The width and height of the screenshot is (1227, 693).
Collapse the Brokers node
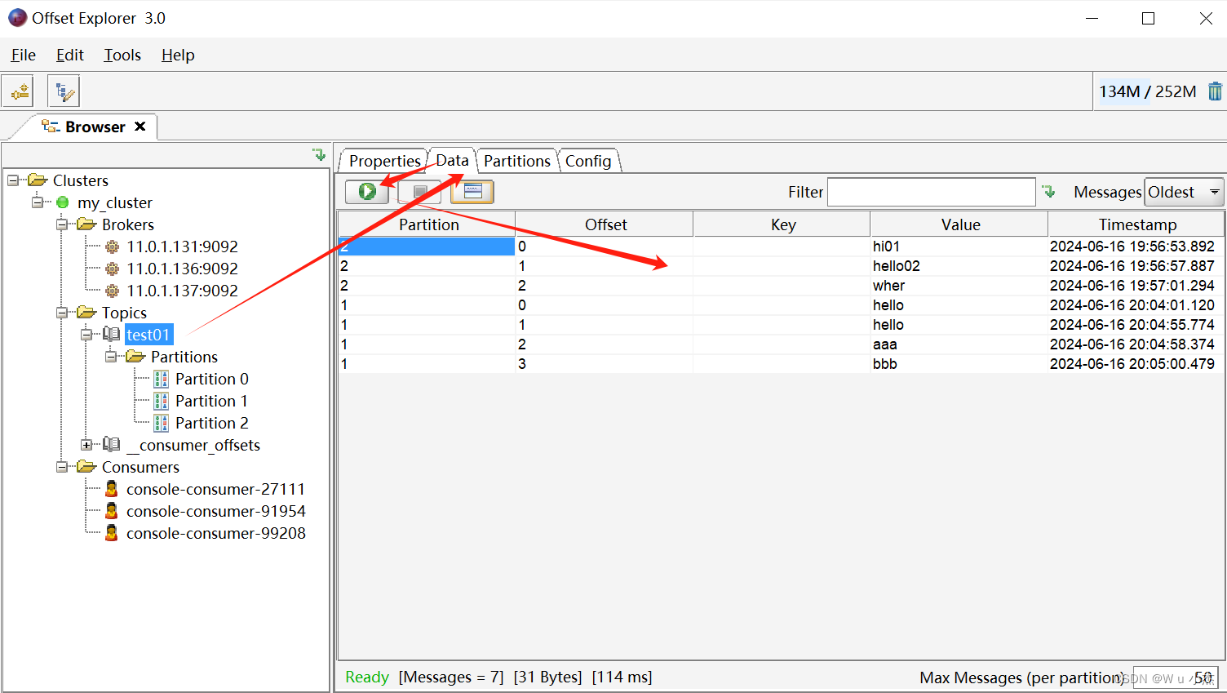(x=62, y=224)
